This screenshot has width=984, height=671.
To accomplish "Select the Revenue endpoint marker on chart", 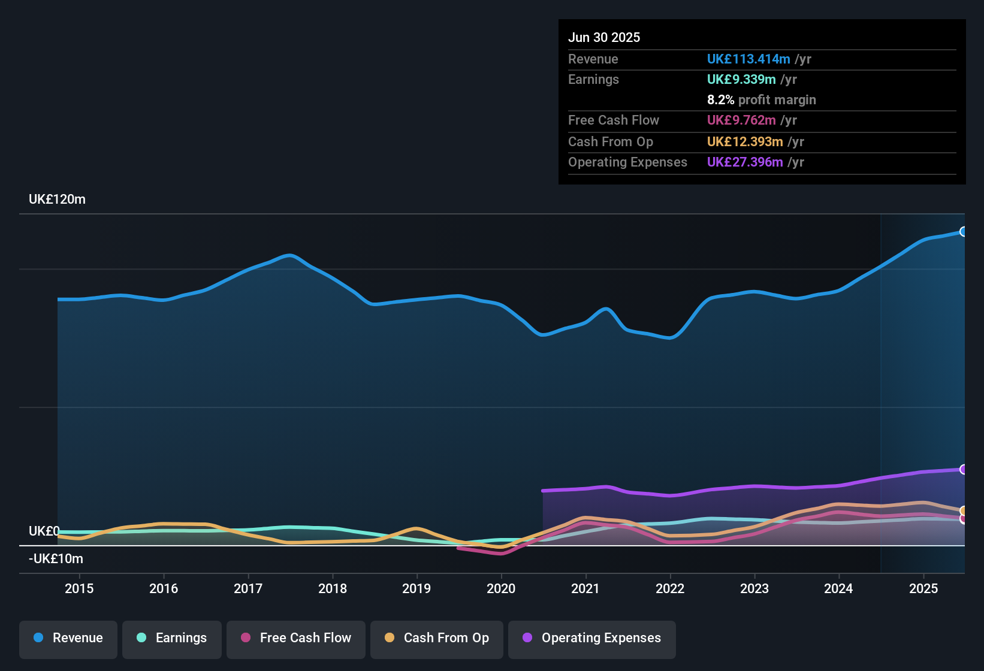I will pyautogui.click(x=963, y=232).
